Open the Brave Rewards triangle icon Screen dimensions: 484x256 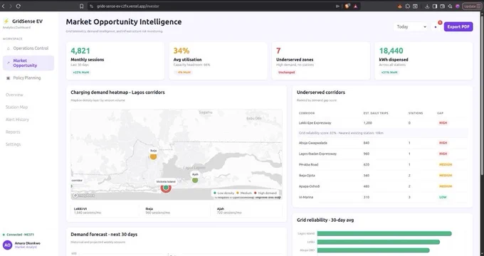356,6
